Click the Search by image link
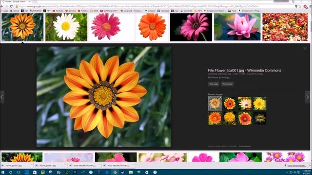 (x=255, y=74)
